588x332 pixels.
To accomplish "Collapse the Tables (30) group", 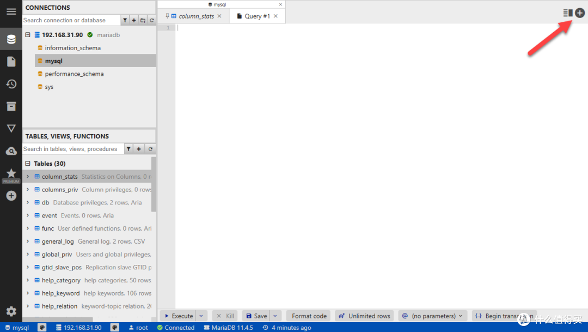I will tap(28, 164).
